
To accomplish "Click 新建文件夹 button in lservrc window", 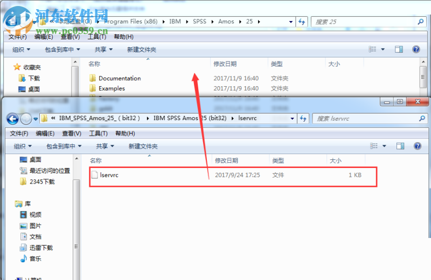I will 143,146.
